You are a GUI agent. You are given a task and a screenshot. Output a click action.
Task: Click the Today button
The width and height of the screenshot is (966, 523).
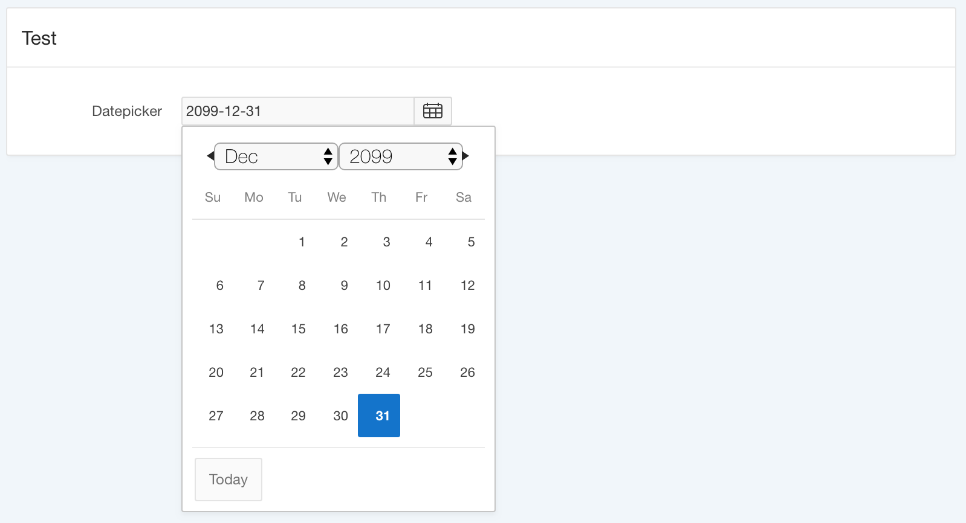(x=228, y=479)
